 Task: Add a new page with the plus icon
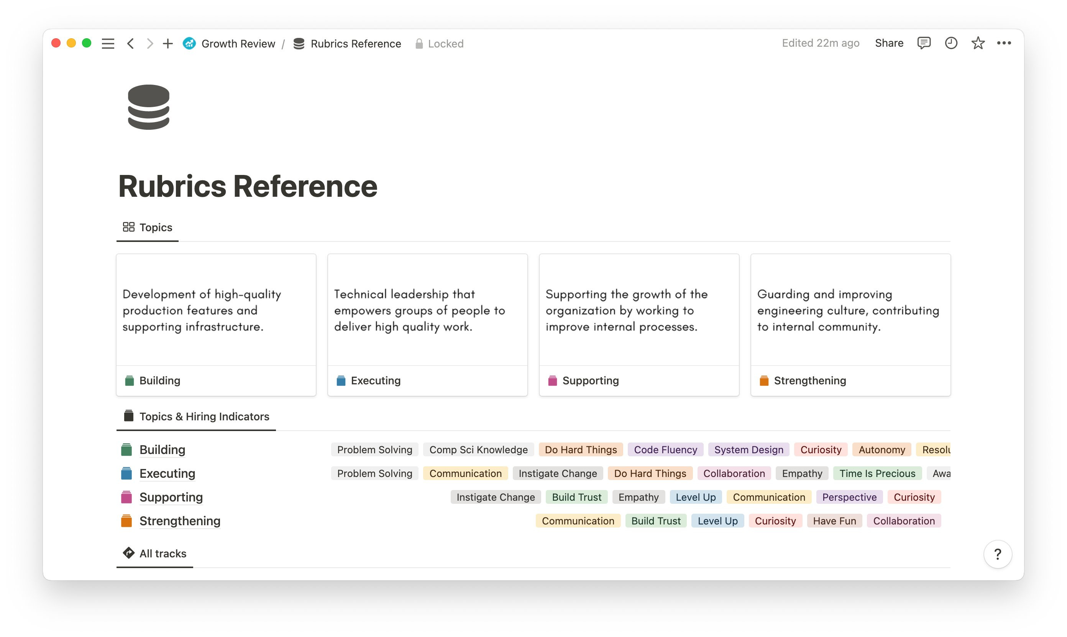167,43
